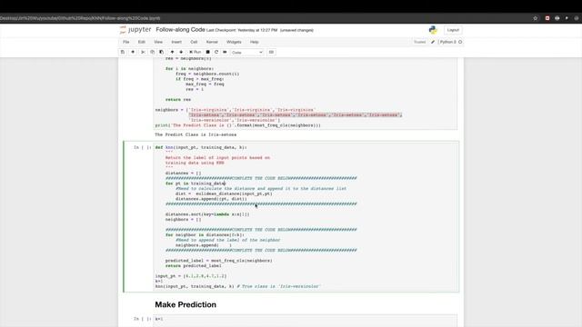Click the Python logo icon
This screenshot has height=327, width=582.
point(433,30)
